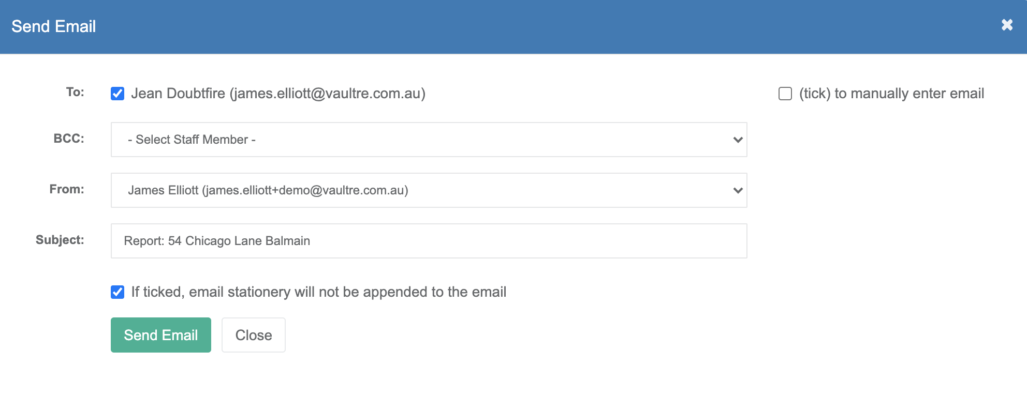1027x396 pixels.
Task: Close the Send Email dialog with X icon
Action: [x=1007, y=25]
